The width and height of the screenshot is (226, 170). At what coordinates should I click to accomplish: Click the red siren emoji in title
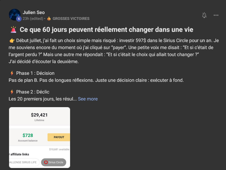[x=13, y=30]
